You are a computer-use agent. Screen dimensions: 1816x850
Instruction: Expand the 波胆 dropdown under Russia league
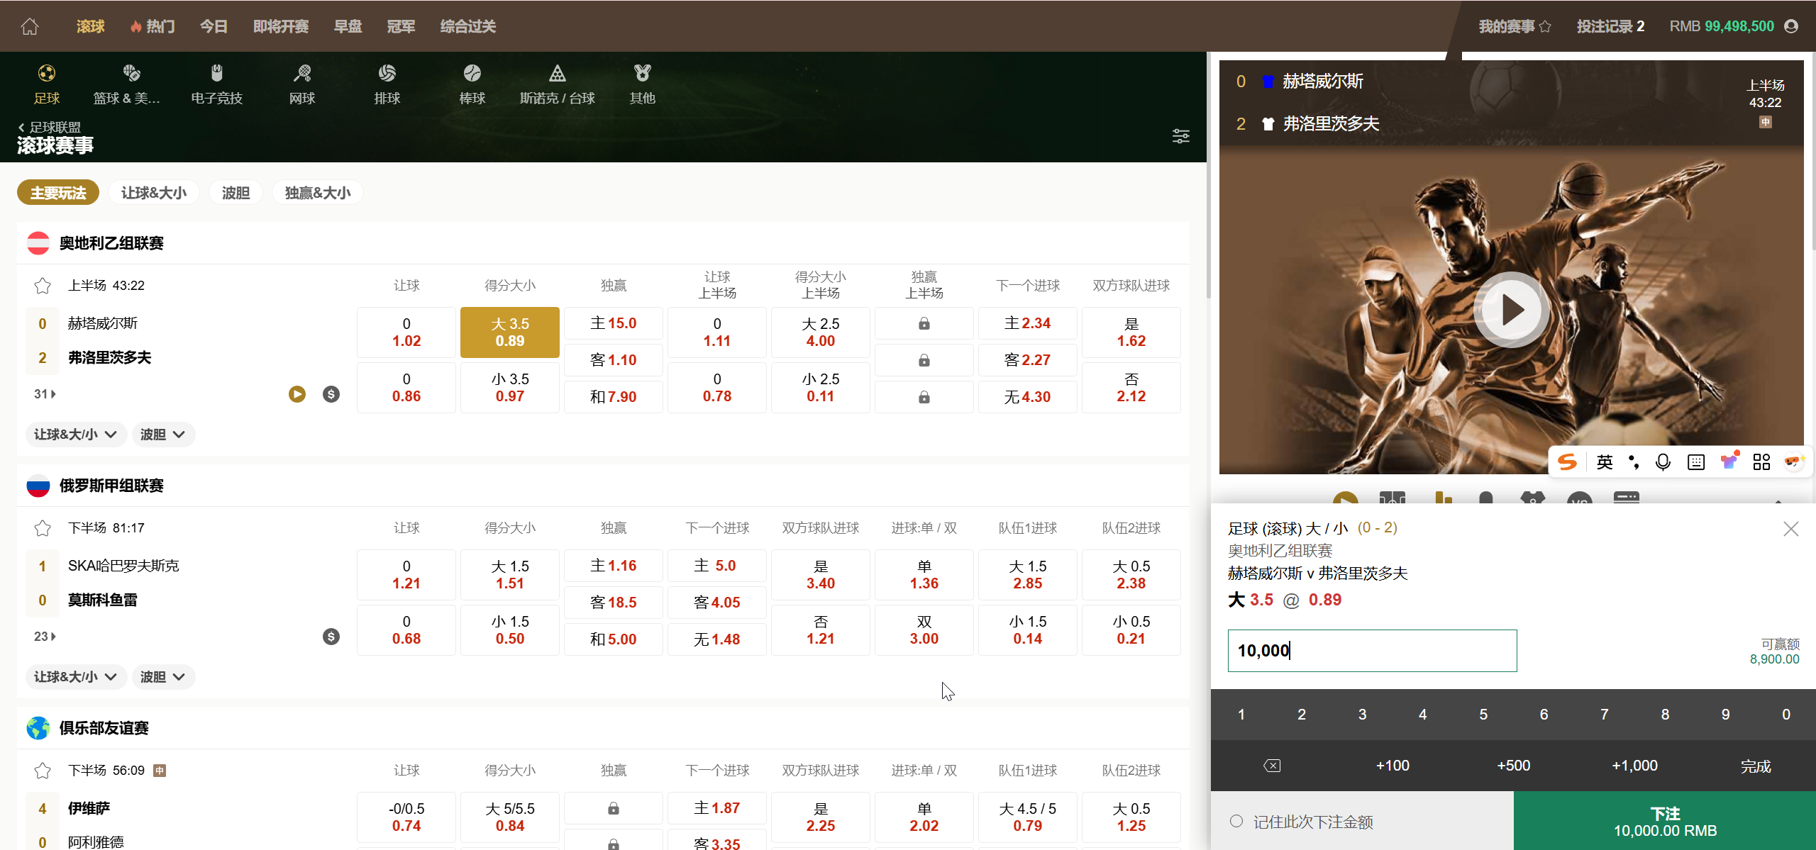tap(163, 676)
